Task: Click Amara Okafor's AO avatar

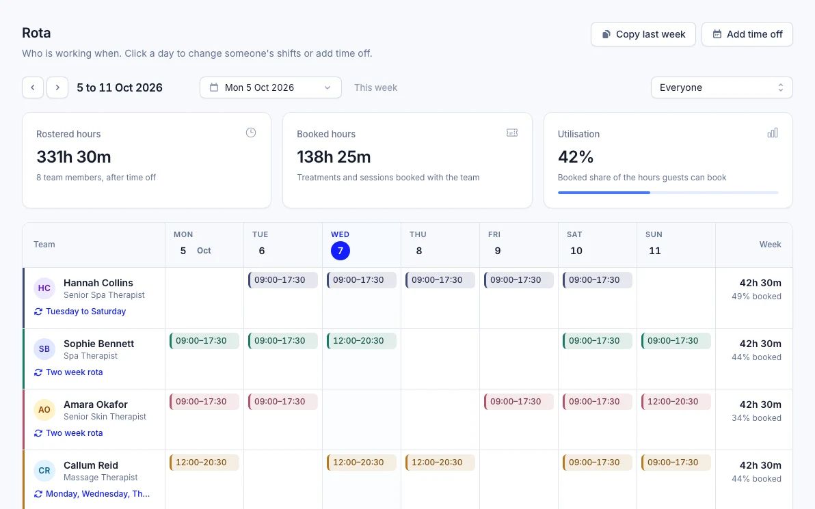Action: (44, 410)
